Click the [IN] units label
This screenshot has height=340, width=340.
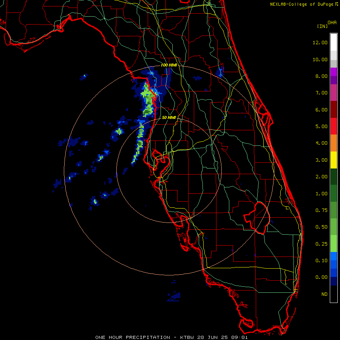[x=323, y=26]
